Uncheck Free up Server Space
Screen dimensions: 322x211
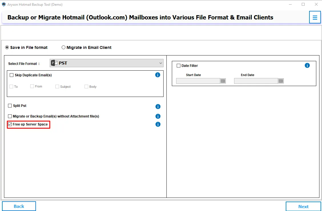(10, 124)
